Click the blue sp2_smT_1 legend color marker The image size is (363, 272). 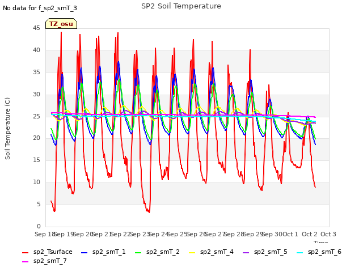tap(85, 253)
